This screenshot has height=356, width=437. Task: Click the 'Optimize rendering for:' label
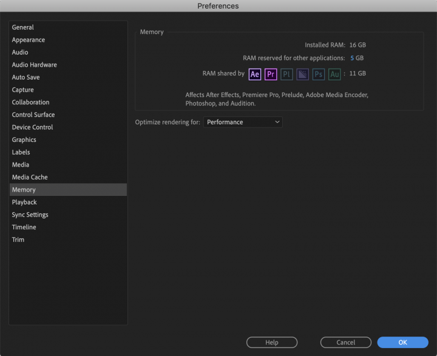click(x=168, y=123)
